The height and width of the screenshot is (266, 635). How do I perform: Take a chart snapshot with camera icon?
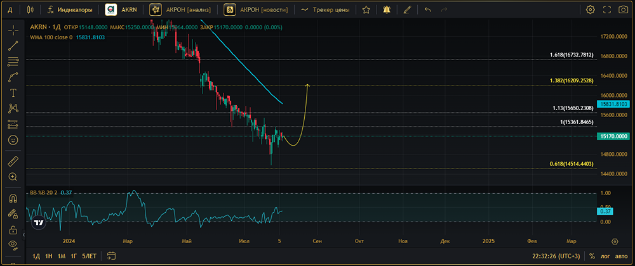click(x=606, y=10)
